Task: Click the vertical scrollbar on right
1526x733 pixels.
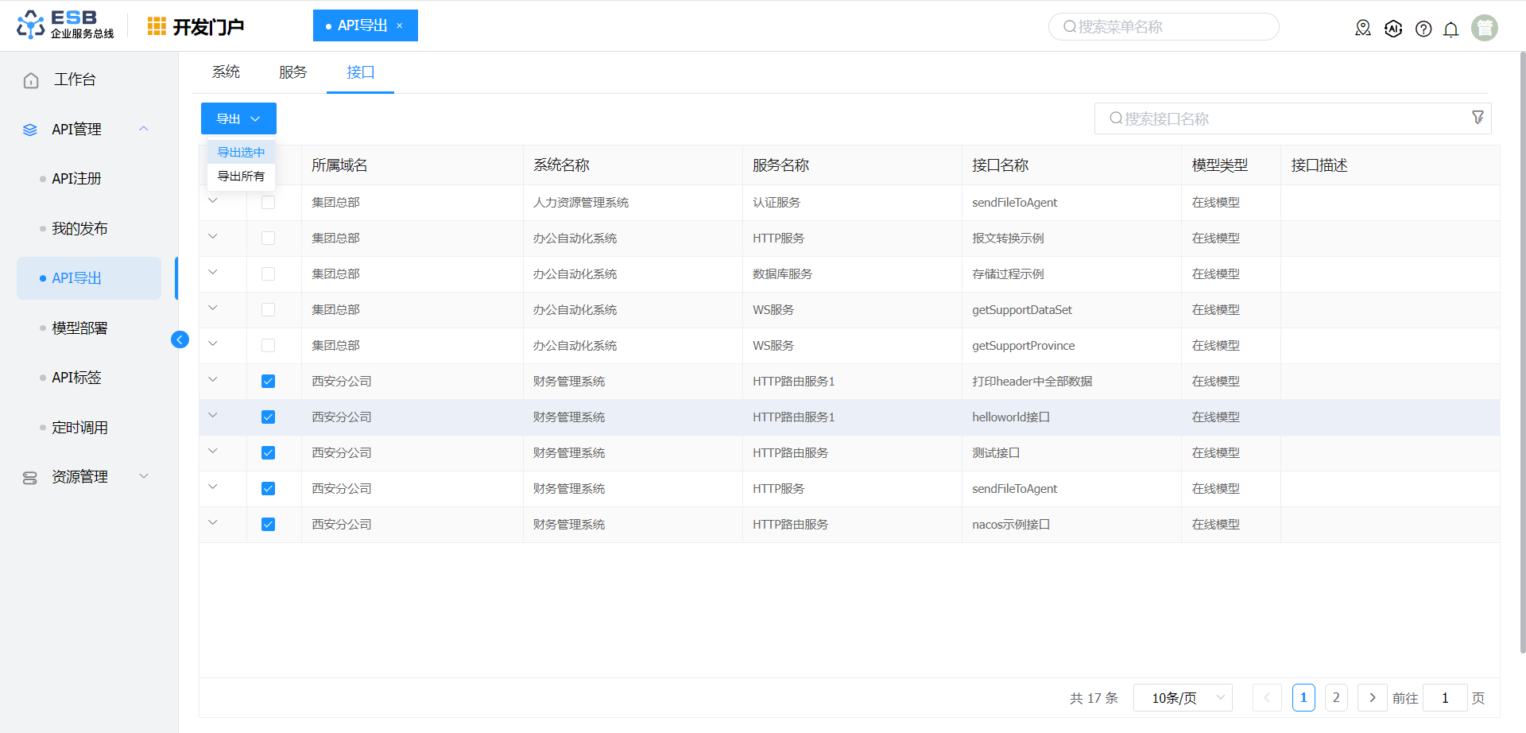Action: 1522,350
